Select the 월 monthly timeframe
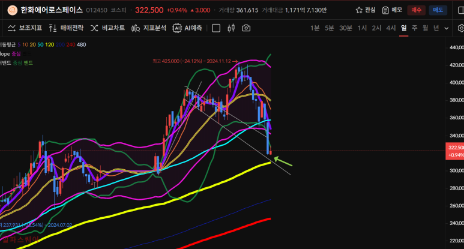 tap(425, 28)
